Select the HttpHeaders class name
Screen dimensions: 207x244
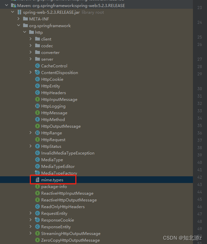54,93
